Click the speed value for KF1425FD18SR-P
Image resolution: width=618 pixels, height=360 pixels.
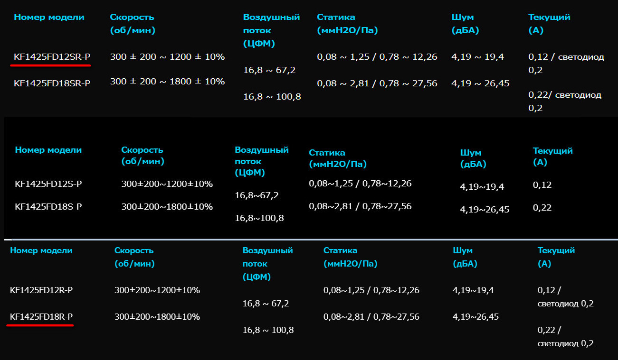[167, 81]
